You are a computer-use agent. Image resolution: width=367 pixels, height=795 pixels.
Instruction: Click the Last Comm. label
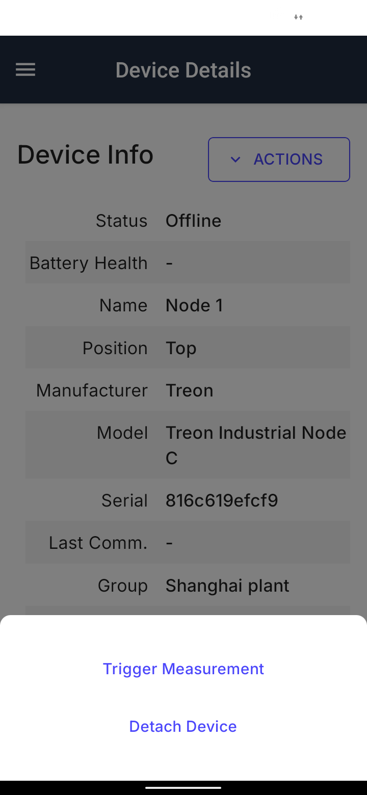[x=98, y=543]
